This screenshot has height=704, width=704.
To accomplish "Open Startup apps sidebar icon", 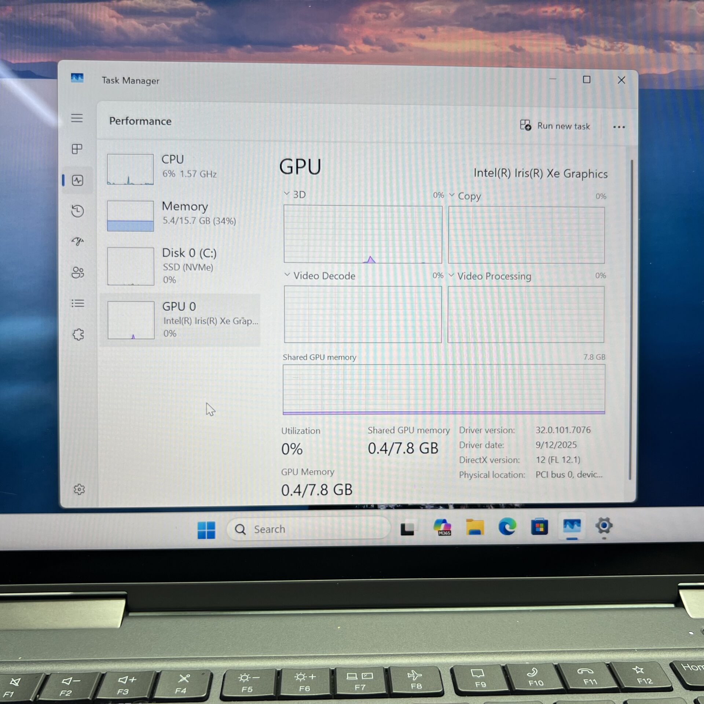I will pyautogui.click(x=77, y=241).
